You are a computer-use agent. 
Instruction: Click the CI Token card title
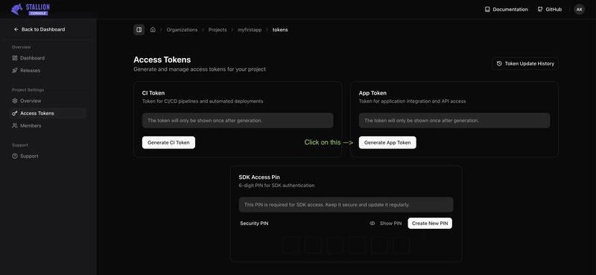[153, 93]
